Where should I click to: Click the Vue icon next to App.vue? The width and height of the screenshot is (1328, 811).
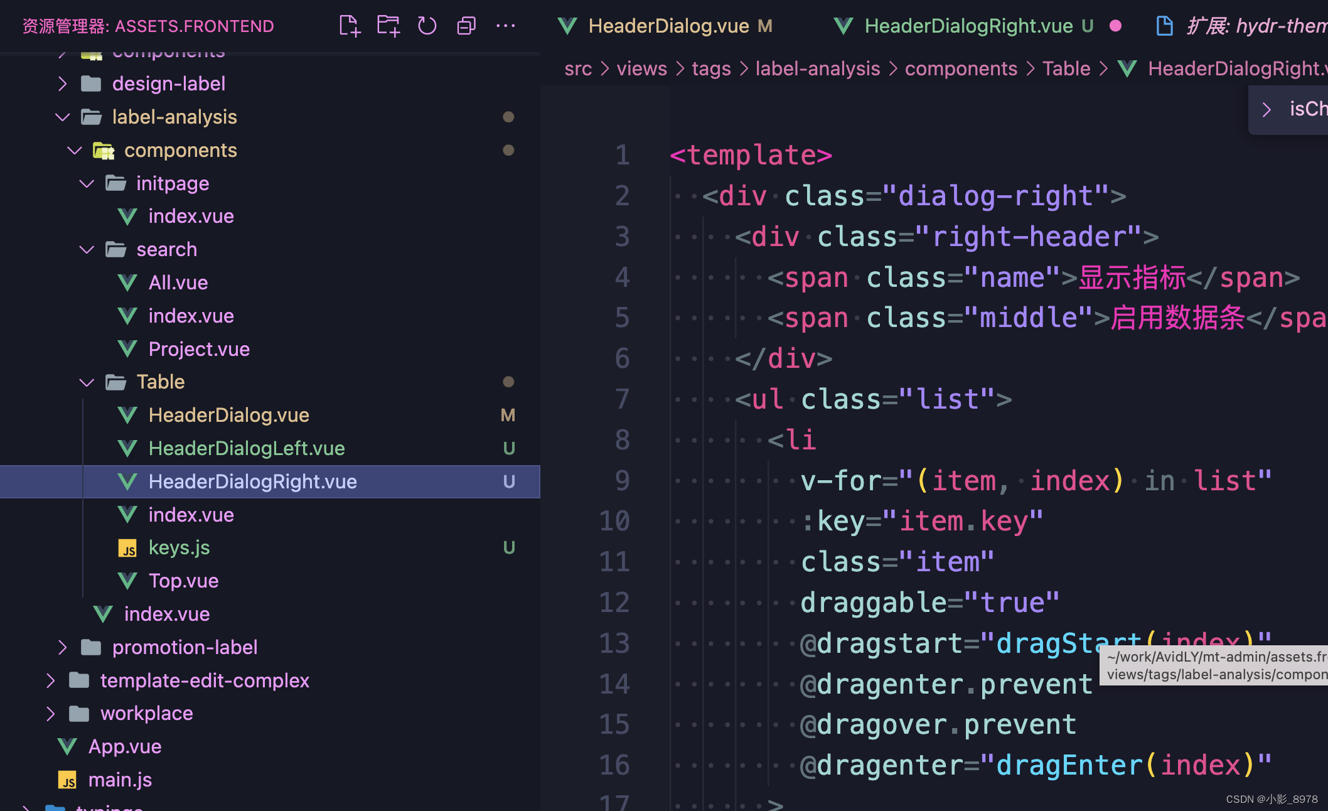coord(68,746)
